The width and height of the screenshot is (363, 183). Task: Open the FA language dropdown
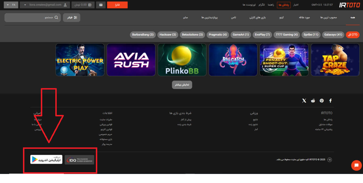[x=11, y=5]
